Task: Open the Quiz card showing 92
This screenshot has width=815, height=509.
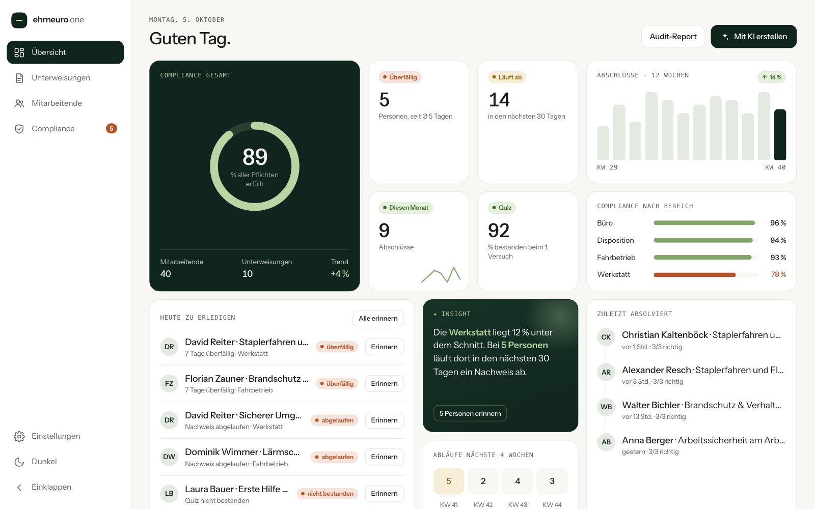Action: pyautogui.click(x=528, y=241)
